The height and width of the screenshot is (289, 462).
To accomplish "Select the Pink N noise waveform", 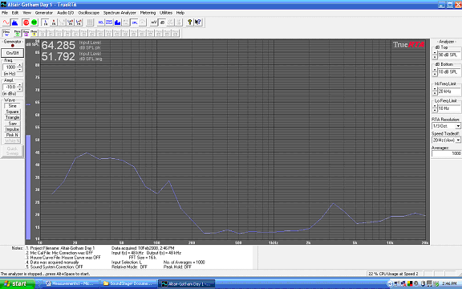I will coord(12,135).
